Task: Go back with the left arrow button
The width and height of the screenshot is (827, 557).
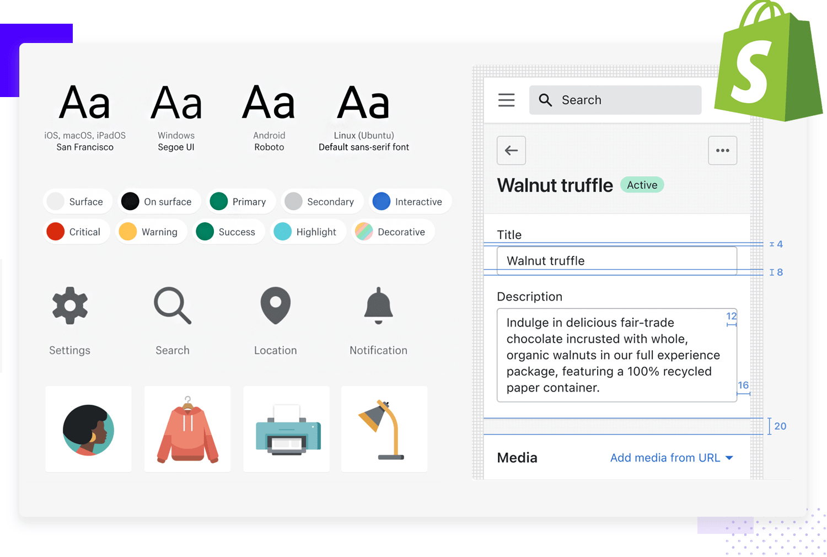Action: coord(511,151)
